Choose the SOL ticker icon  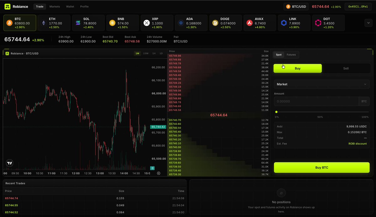(78, 23)
